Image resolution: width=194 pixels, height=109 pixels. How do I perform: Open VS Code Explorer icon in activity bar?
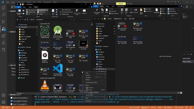(3, 8)
